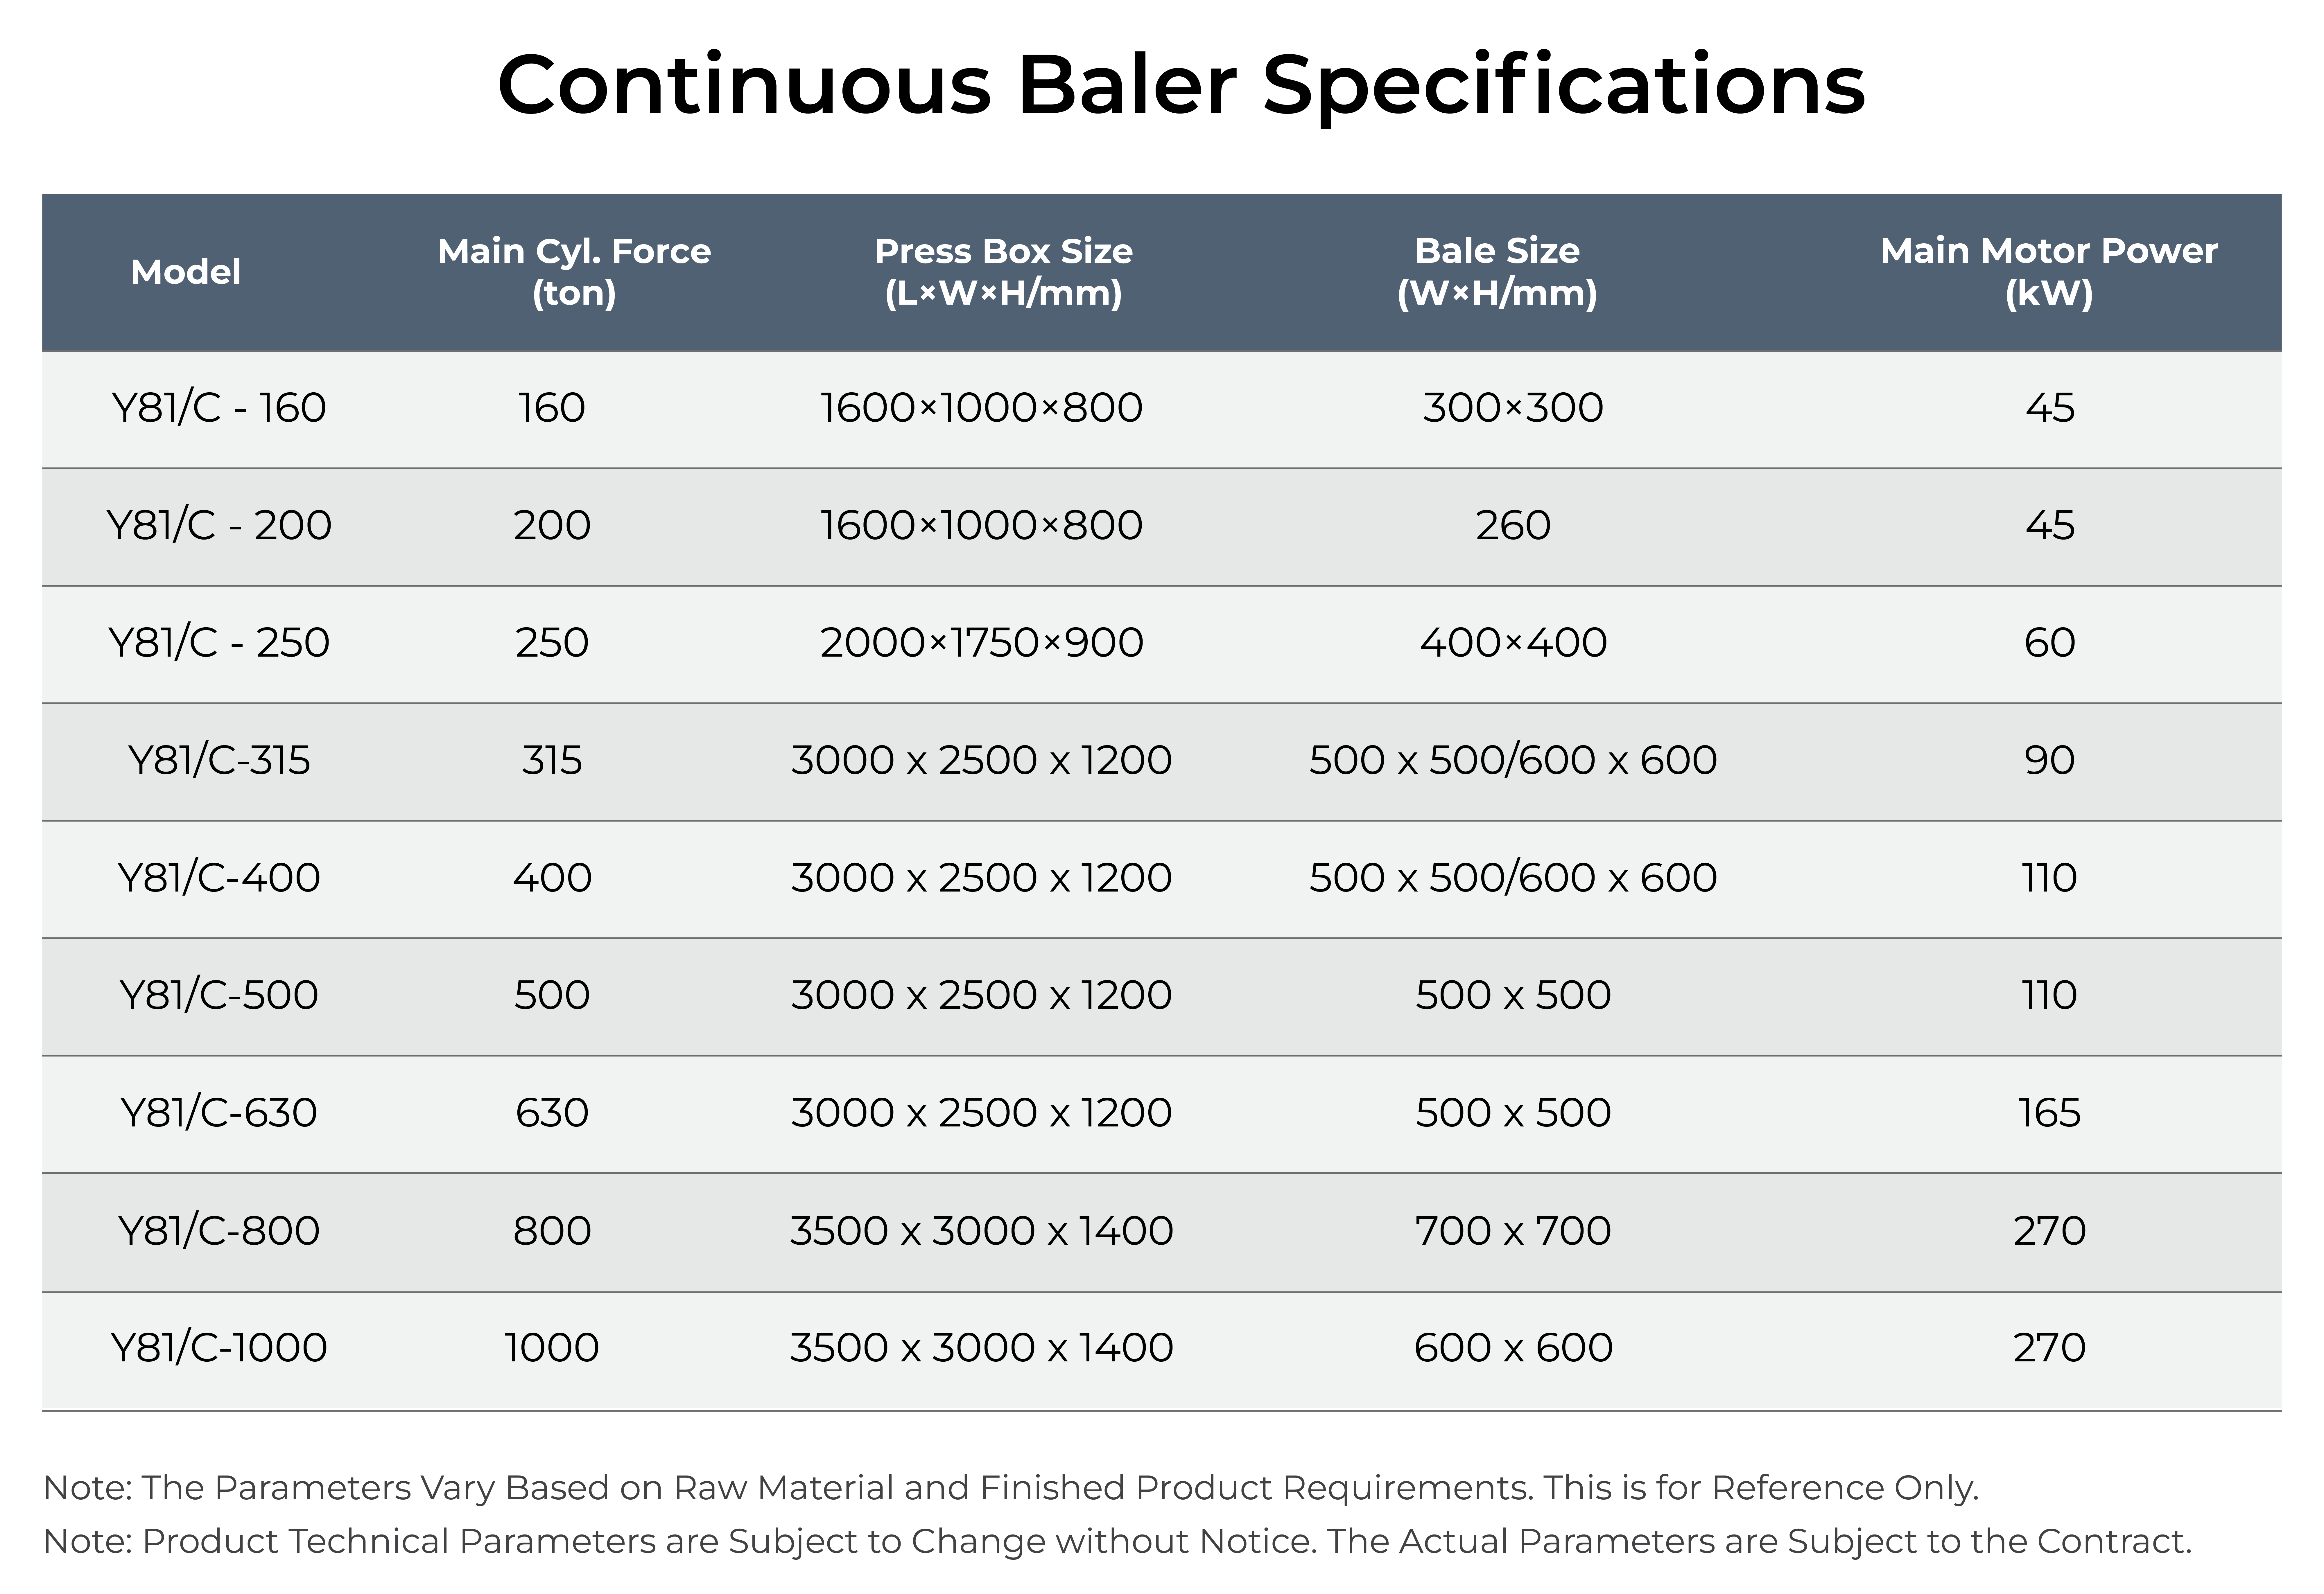Screen dimensions: 2324x1594
Task: Select the 500 ton force cell
Action: click(552, 995)
